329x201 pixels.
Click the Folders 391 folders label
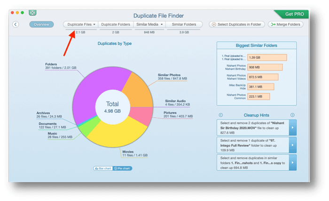(x=61, y=66)
